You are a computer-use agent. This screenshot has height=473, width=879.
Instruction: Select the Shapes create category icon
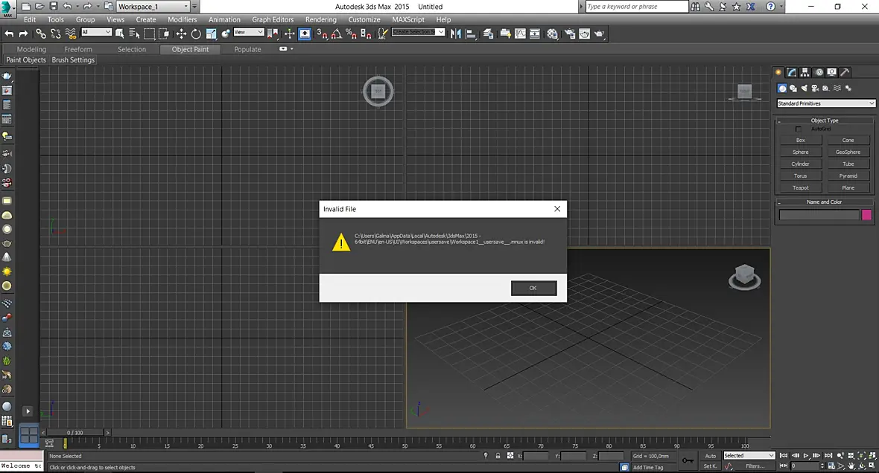[793, 89]
